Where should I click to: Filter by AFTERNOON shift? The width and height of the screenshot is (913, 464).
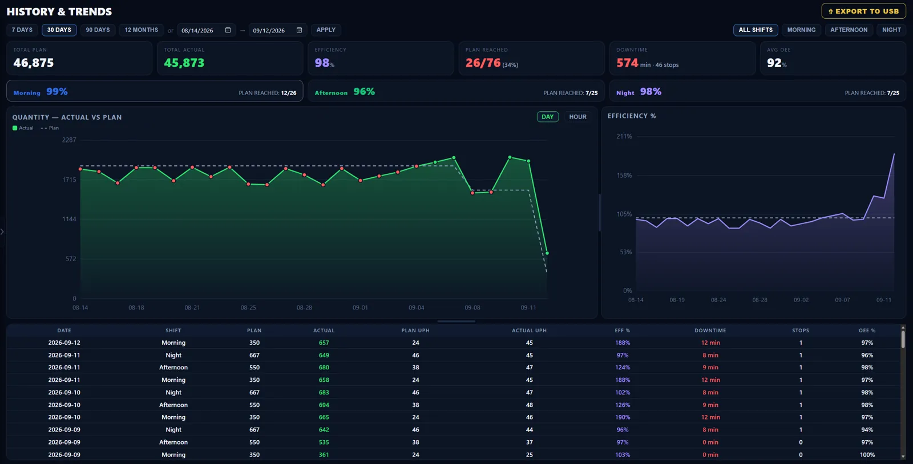(x=849, y=30)
